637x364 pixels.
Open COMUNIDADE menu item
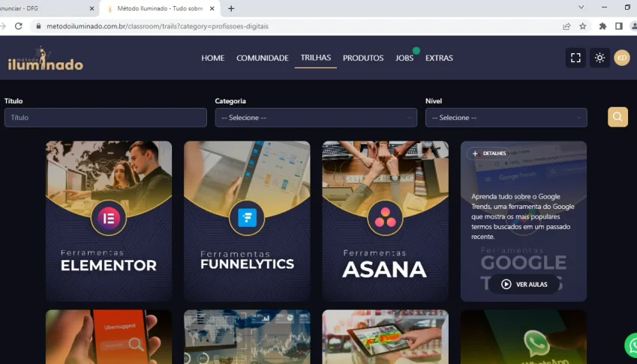click(263, 58)
